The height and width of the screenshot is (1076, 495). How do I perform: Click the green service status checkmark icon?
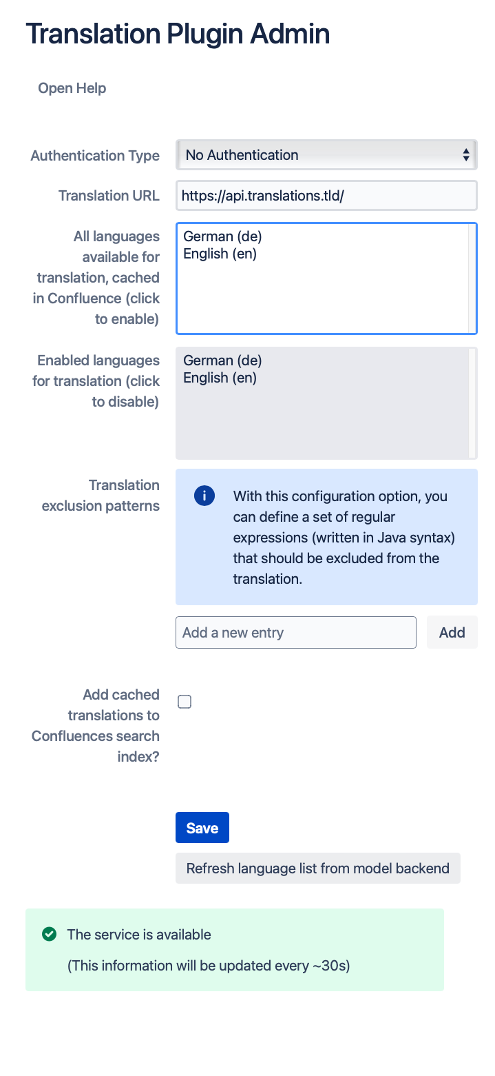pyautogui.click(x=48, y=935)
